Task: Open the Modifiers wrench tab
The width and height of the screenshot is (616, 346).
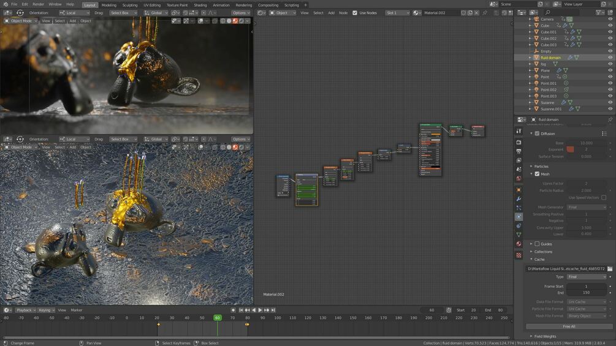Action: coord(519,199)
